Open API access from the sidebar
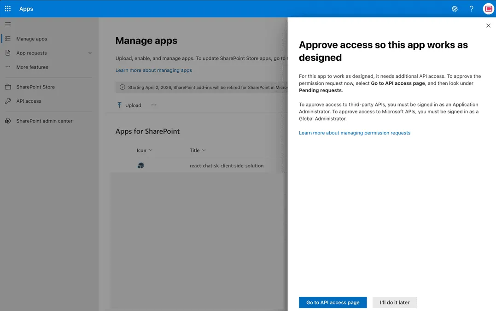 click(28, 101)
